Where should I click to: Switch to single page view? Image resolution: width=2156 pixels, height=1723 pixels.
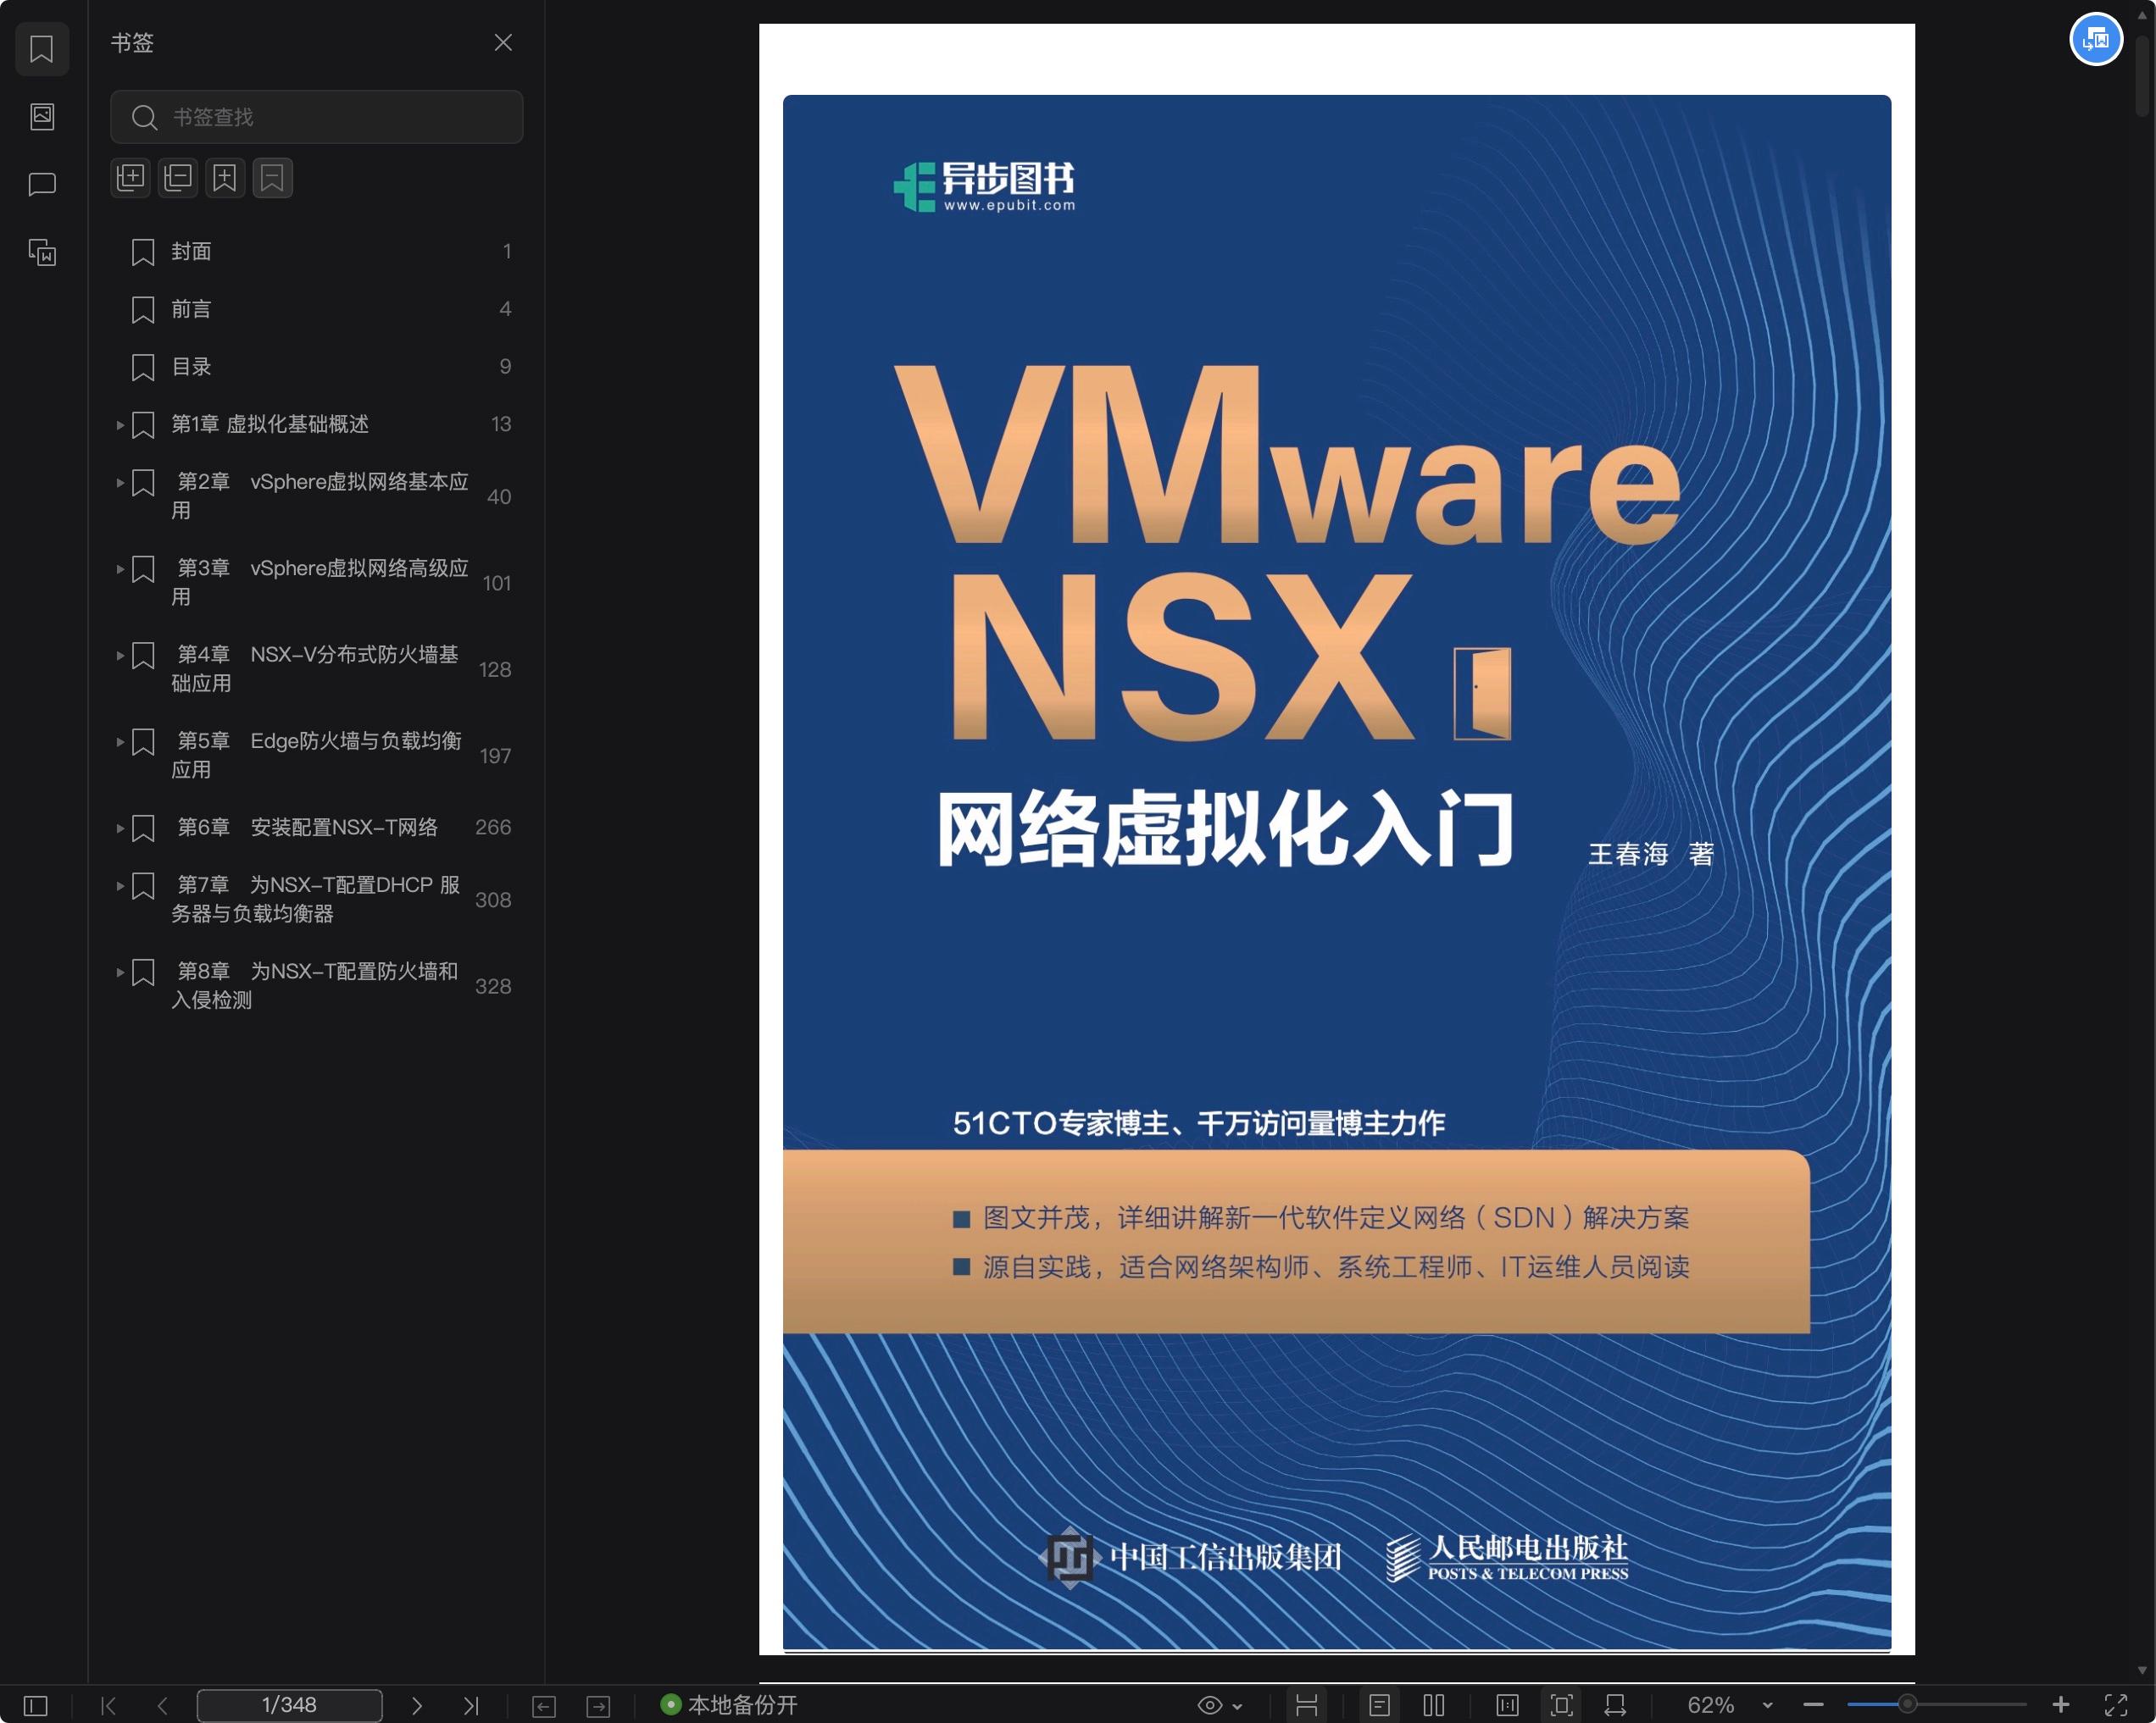[1379, 1705]
